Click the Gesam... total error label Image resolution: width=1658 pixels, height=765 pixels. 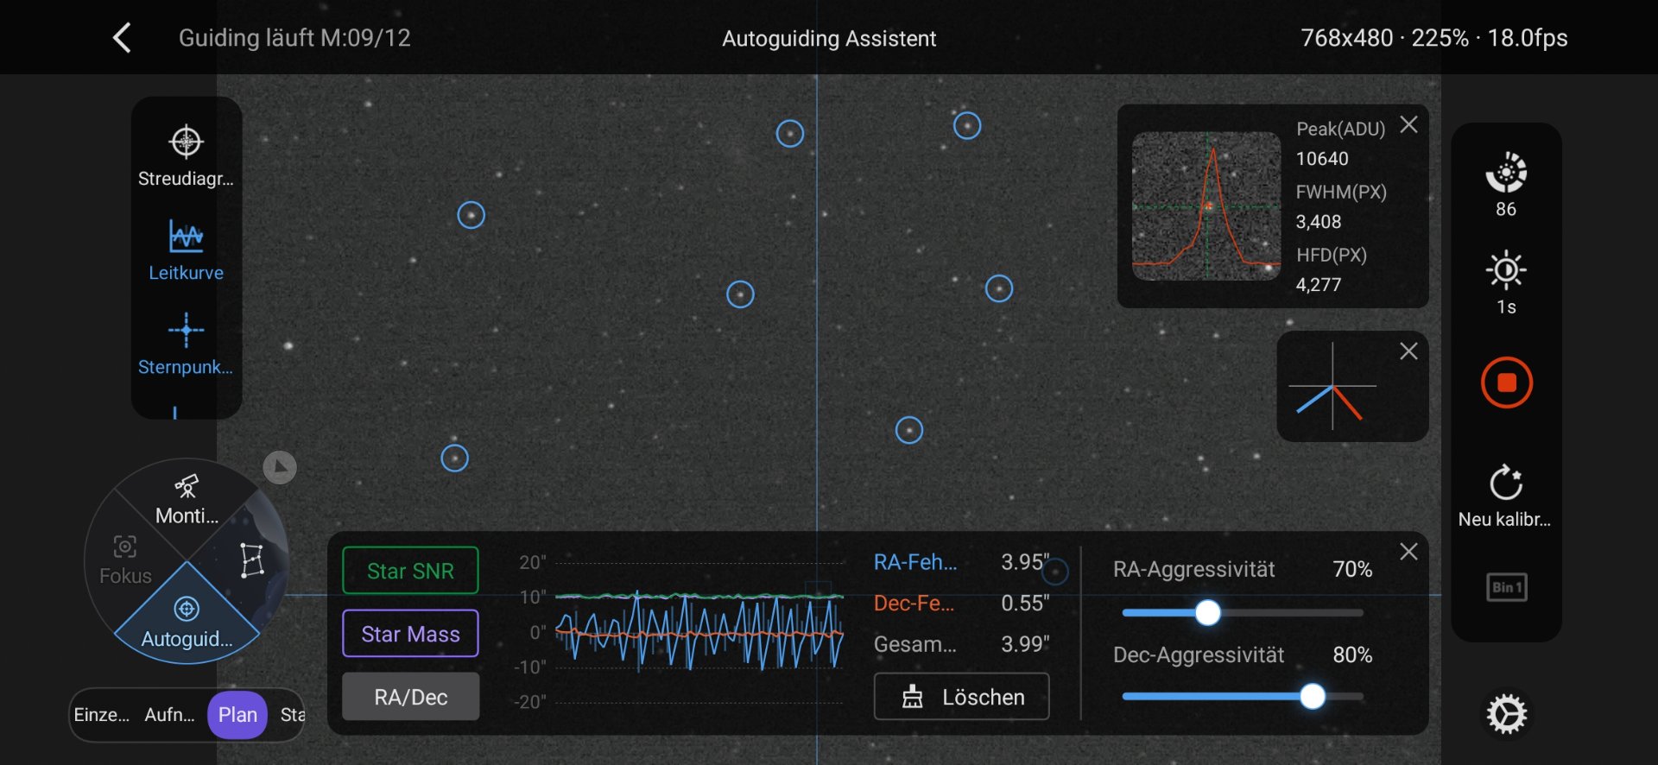point(915,644)
